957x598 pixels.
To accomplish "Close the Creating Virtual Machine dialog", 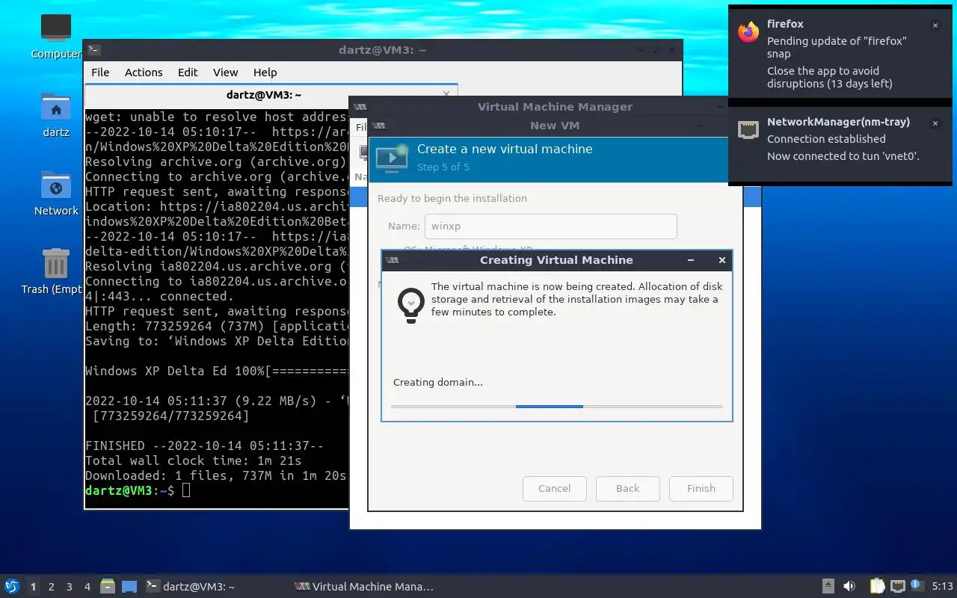I will coord(721,260).
